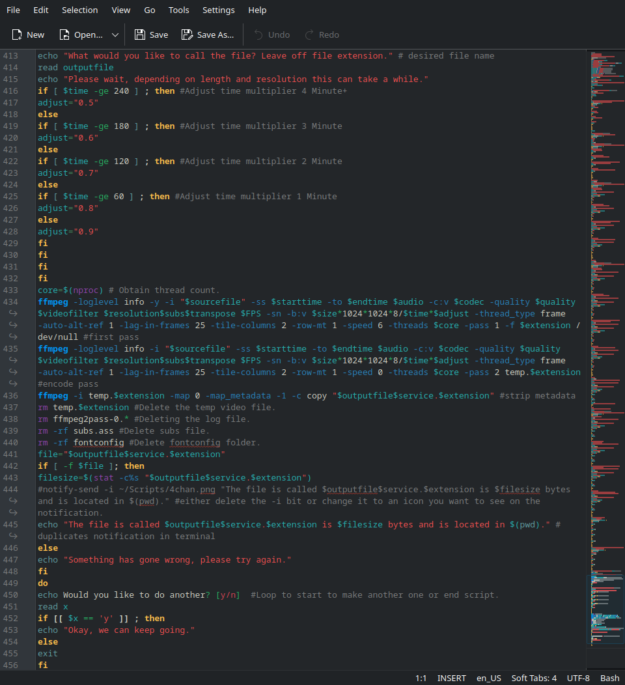Screen dimensions: 625x685
Task: Expand the Open recent files dropdown arrow
Action: pyautogui.click(x=115, y=35)
